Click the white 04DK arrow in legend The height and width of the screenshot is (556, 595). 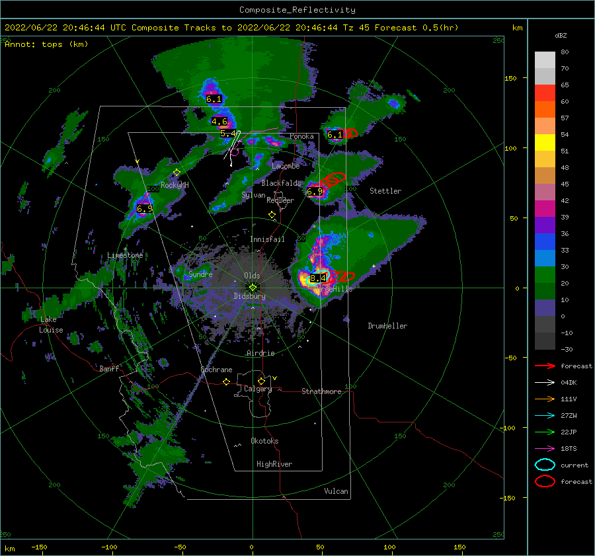pos(545,383)
